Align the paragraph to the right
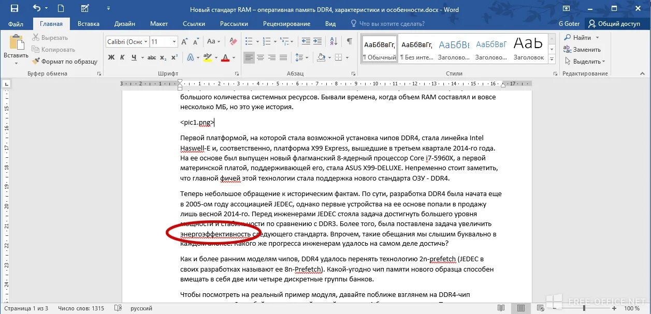Image resolution: width=651 pixels, height=314 pixels. 272,57
